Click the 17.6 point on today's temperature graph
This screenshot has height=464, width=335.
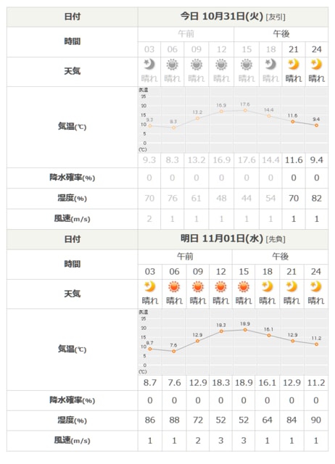point(245,110)
